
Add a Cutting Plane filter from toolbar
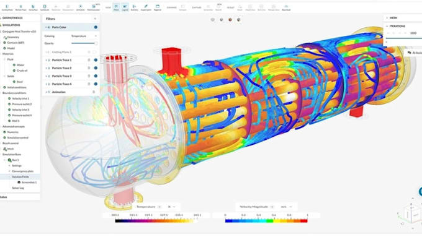point(7,7)
